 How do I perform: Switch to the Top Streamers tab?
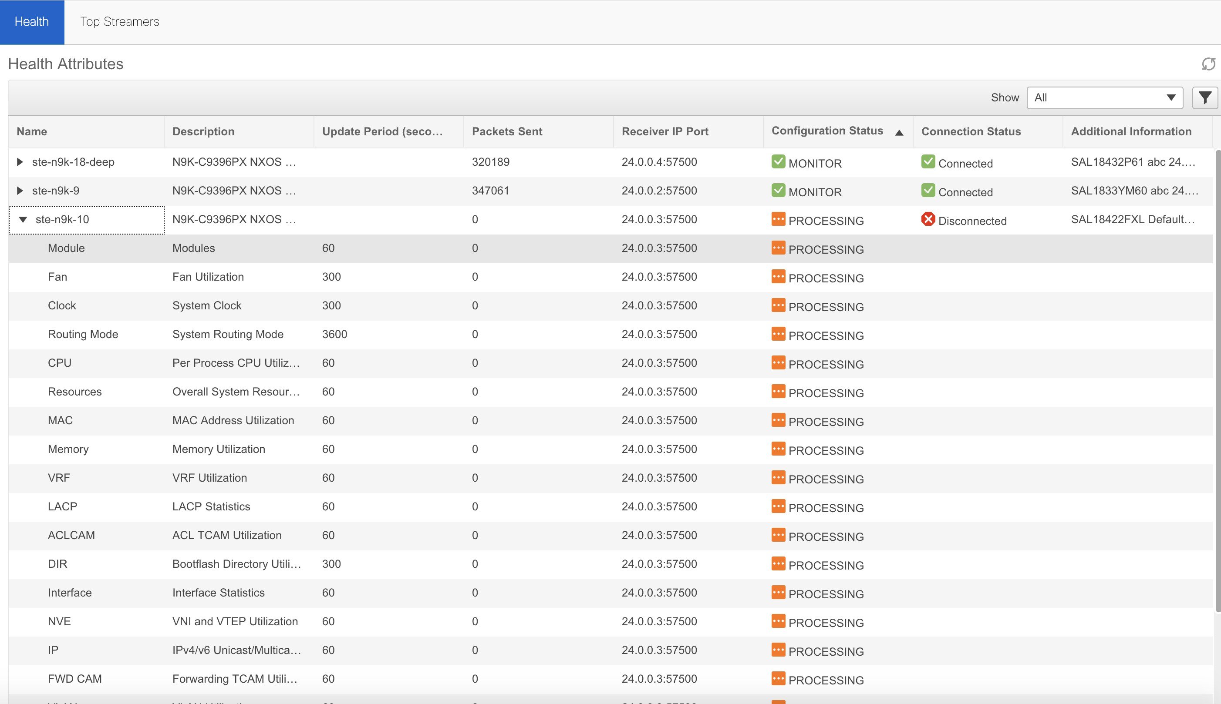point(119,22)
